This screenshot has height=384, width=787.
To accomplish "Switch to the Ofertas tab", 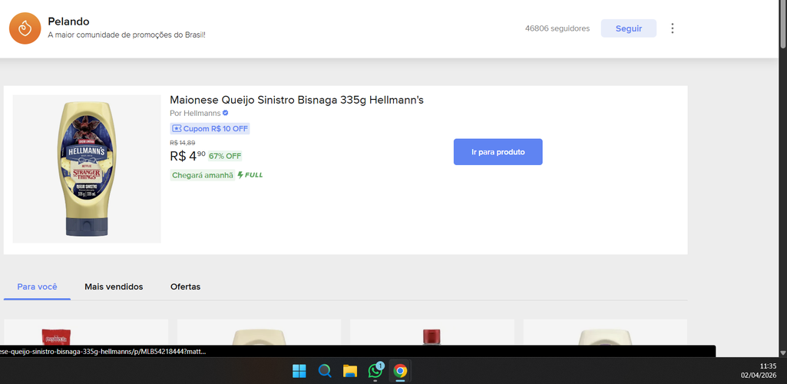I will click(185, 286).
